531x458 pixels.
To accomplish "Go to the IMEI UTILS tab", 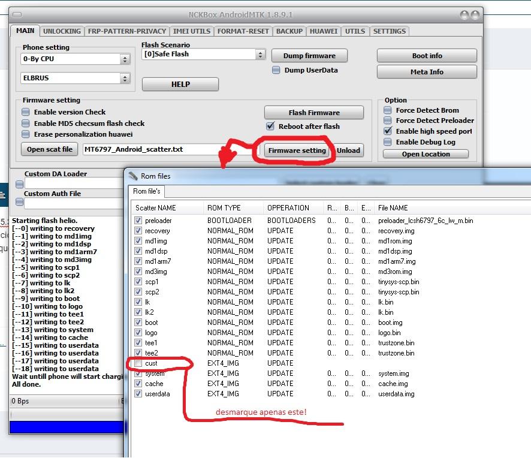I will [x=192, y=31].
